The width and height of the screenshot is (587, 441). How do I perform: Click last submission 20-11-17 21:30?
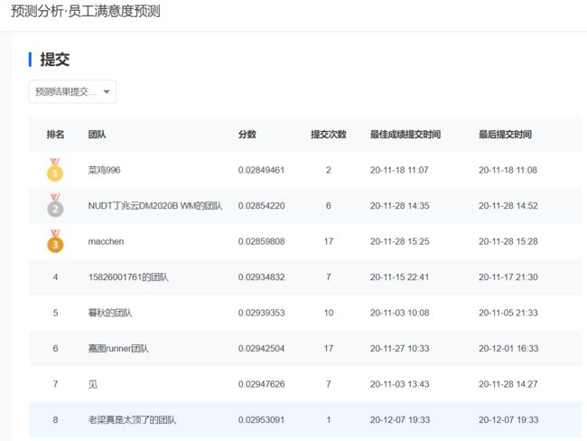point(508,277)
